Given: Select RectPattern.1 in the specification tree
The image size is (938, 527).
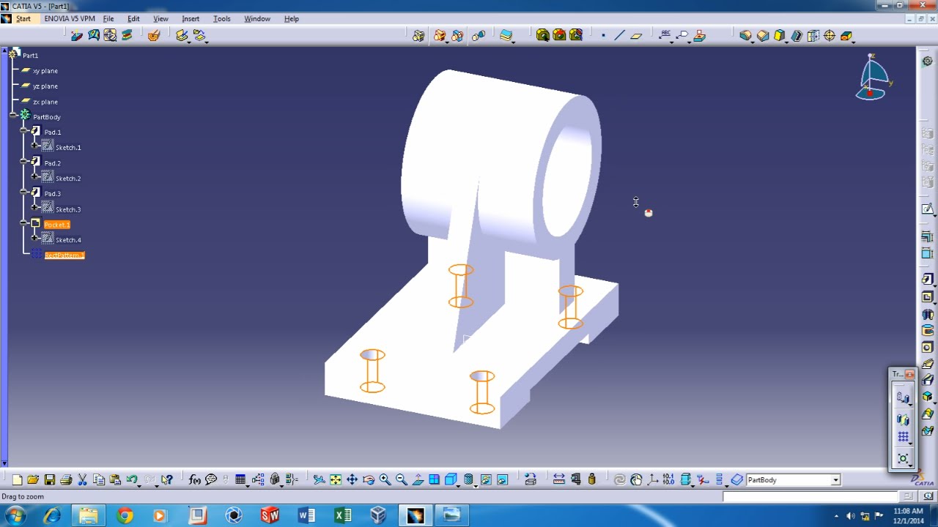Looking at the screenshot, I should point(64,255).
